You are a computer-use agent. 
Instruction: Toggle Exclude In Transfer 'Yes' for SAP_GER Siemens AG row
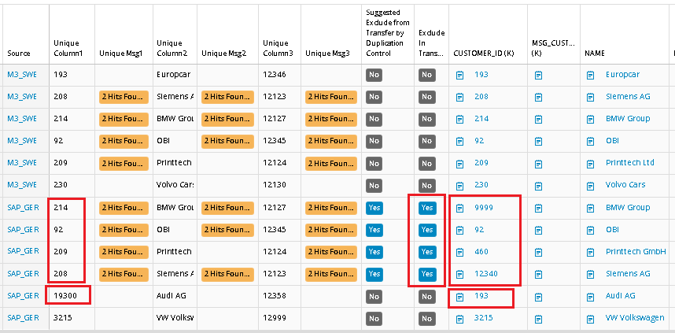point(427,274)
